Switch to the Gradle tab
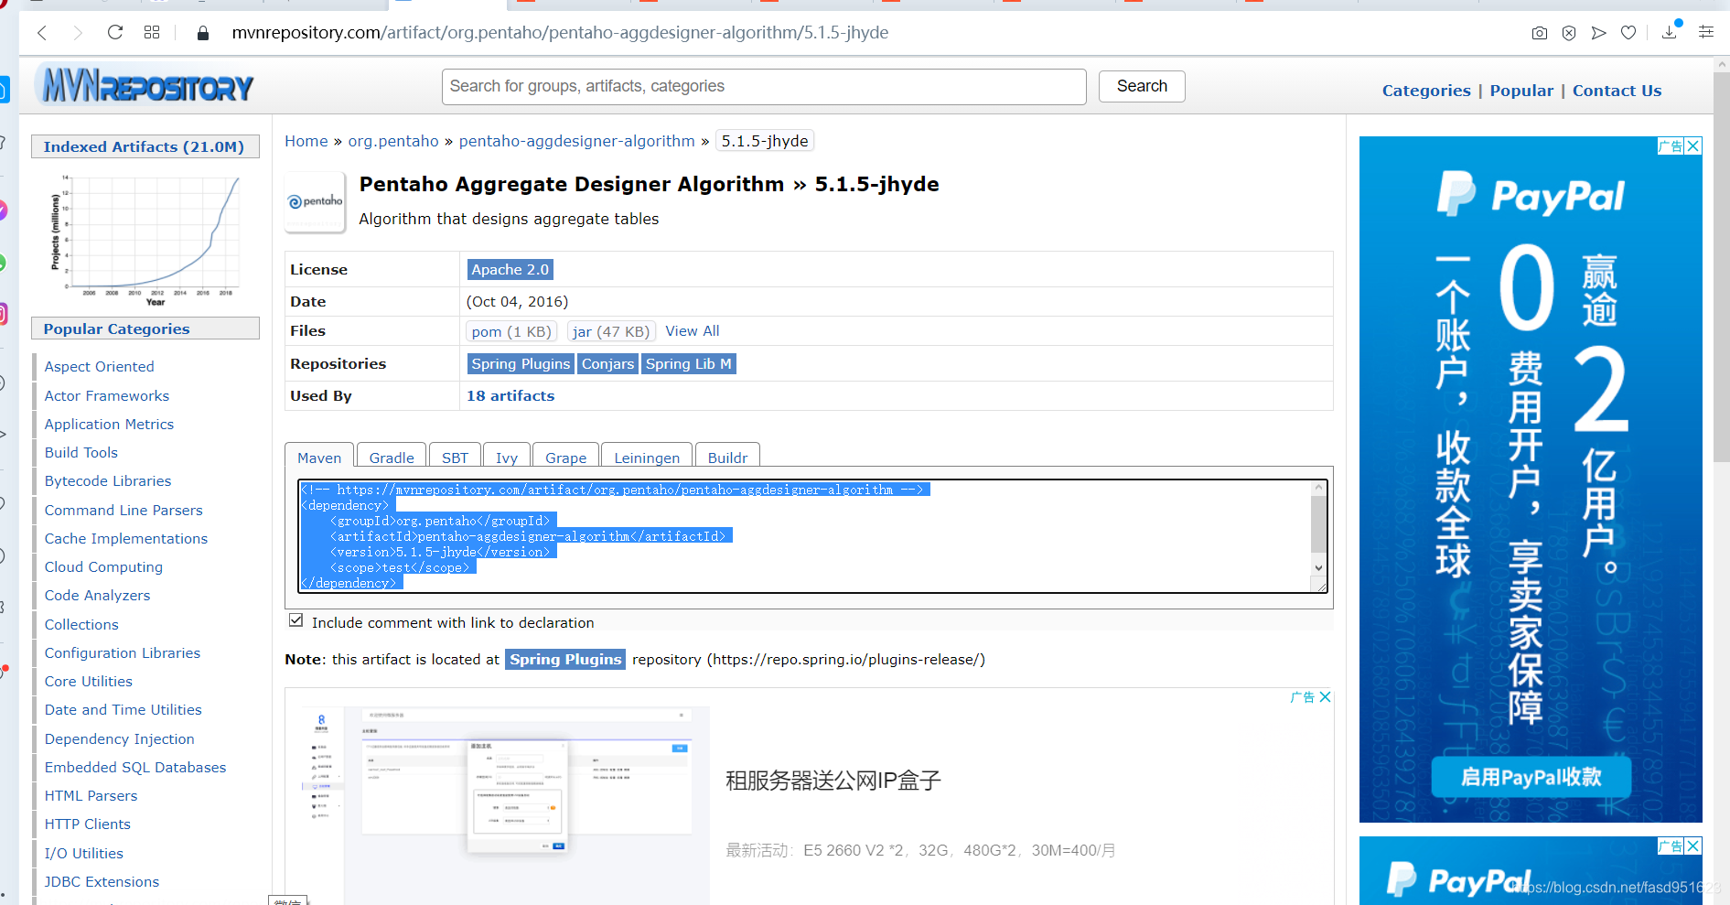Viewport: 1730px width, 905px height. pos(391,458)
